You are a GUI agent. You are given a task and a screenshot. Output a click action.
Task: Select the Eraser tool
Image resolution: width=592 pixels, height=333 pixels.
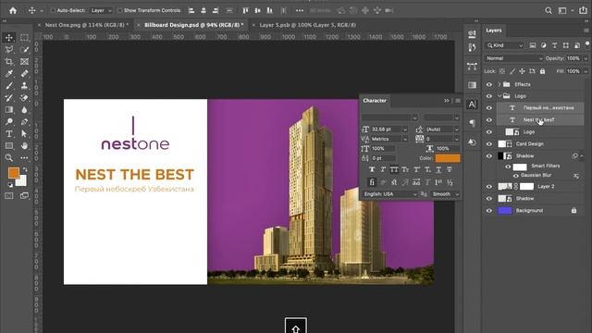(25, 98)
